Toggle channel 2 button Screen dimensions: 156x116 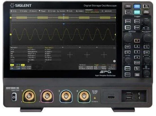coord(137,46)
